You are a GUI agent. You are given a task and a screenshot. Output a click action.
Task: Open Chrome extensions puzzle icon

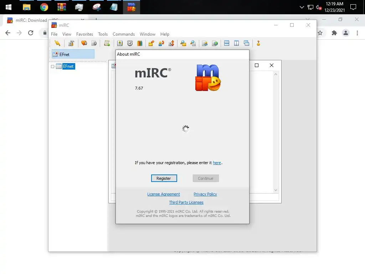[x=334, y=33]
